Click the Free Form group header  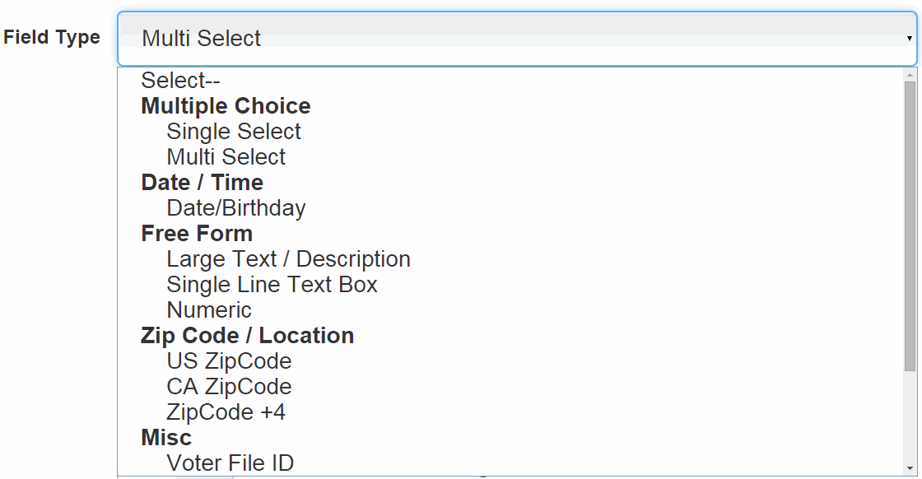197,233
